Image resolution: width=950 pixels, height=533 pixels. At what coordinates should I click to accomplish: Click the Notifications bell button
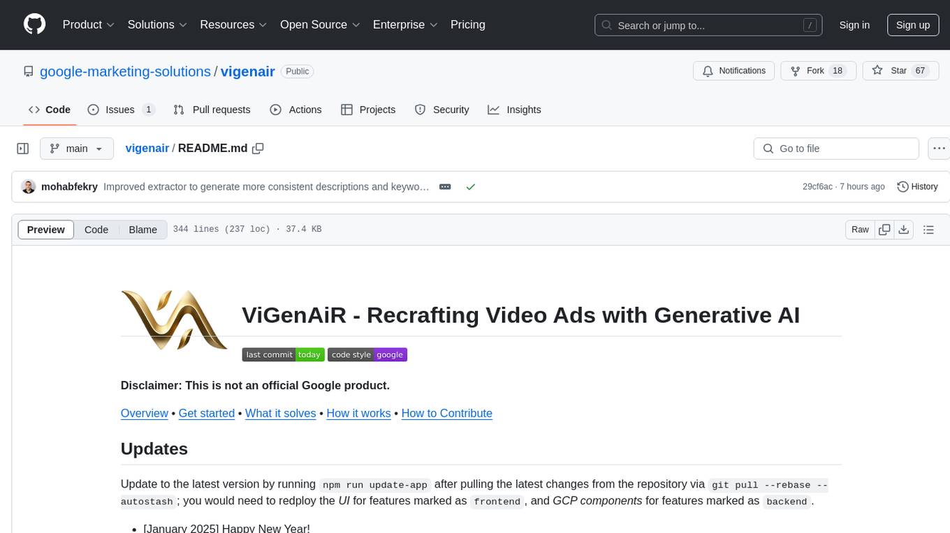coord(734,70)
